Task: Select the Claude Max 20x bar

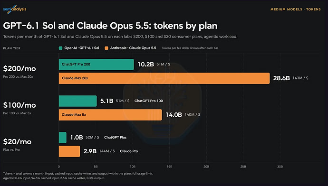Action: [x=164, y=78]
